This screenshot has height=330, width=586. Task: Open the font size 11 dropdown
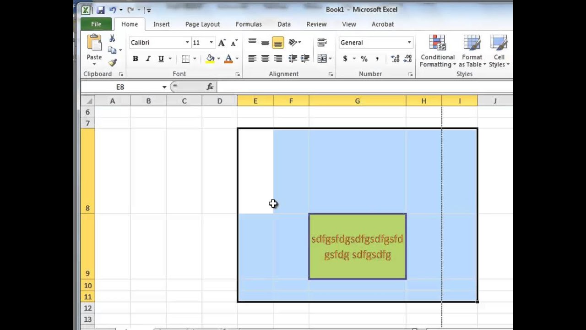tap(211, 43)
